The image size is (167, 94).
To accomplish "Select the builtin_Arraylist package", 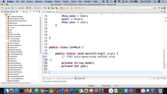I will coord(15,34).
